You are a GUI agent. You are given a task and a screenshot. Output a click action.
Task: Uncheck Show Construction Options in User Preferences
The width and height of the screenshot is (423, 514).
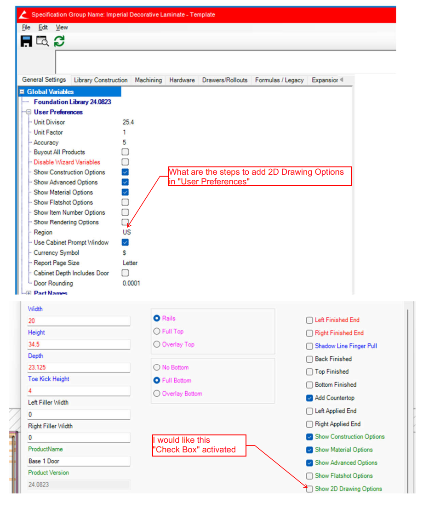pyautogui.click(x=125, y=172)
